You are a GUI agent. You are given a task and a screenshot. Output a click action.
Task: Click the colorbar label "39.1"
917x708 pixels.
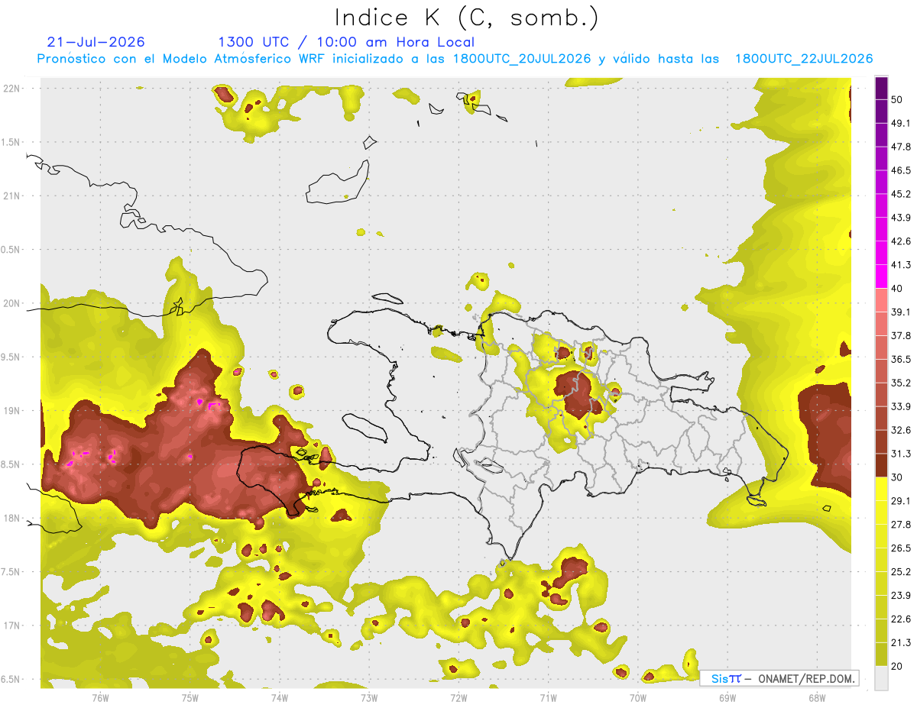click(900, 312)
